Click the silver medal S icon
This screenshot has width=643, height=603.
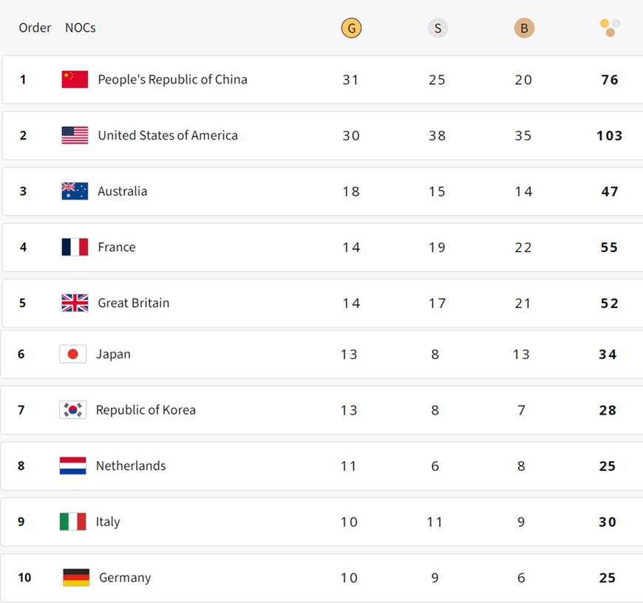[438, 29]
